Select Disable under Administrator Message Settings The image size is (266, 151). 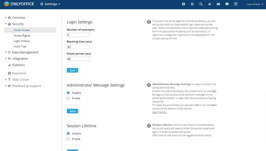[68, 93]
